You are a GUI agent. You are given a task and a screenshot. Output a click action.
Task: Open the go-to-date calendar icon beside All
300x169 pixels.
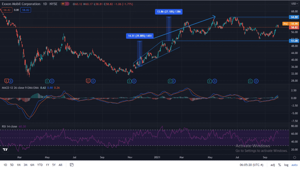tap(71, 165)
